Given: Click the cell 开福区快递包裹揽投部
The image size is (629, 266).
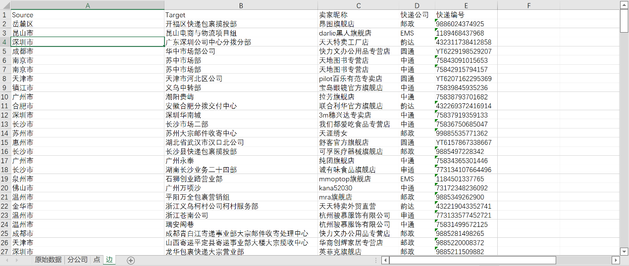Looking at the screenshot, I should [241, 24].
